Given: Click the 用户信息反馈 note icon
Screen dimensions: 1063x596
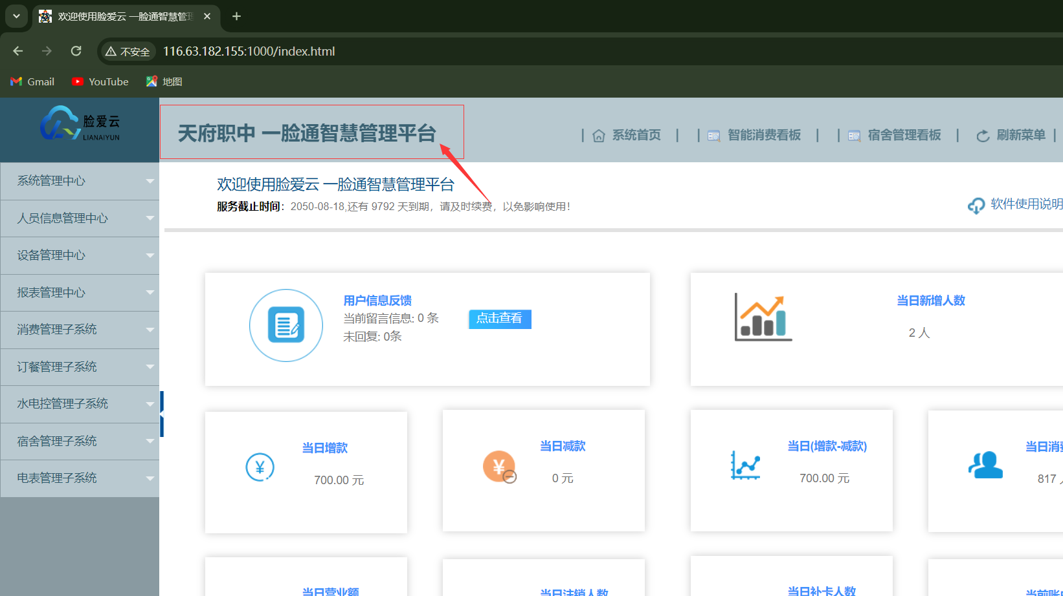Looking at the screenshot, I should [x=286, y=325].
